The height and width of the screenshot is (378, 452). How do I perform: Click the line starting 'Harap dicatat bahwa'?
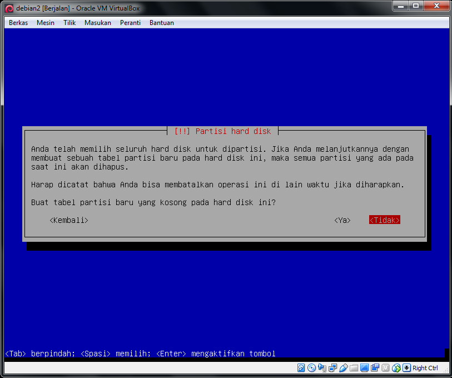click(217, 185)
